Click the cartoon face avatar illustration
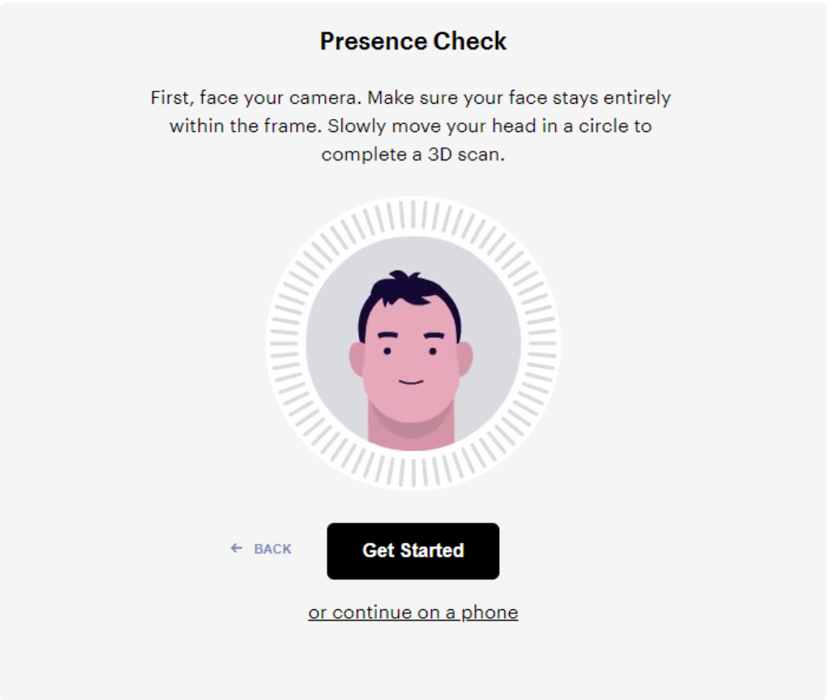 click(413, 356)
